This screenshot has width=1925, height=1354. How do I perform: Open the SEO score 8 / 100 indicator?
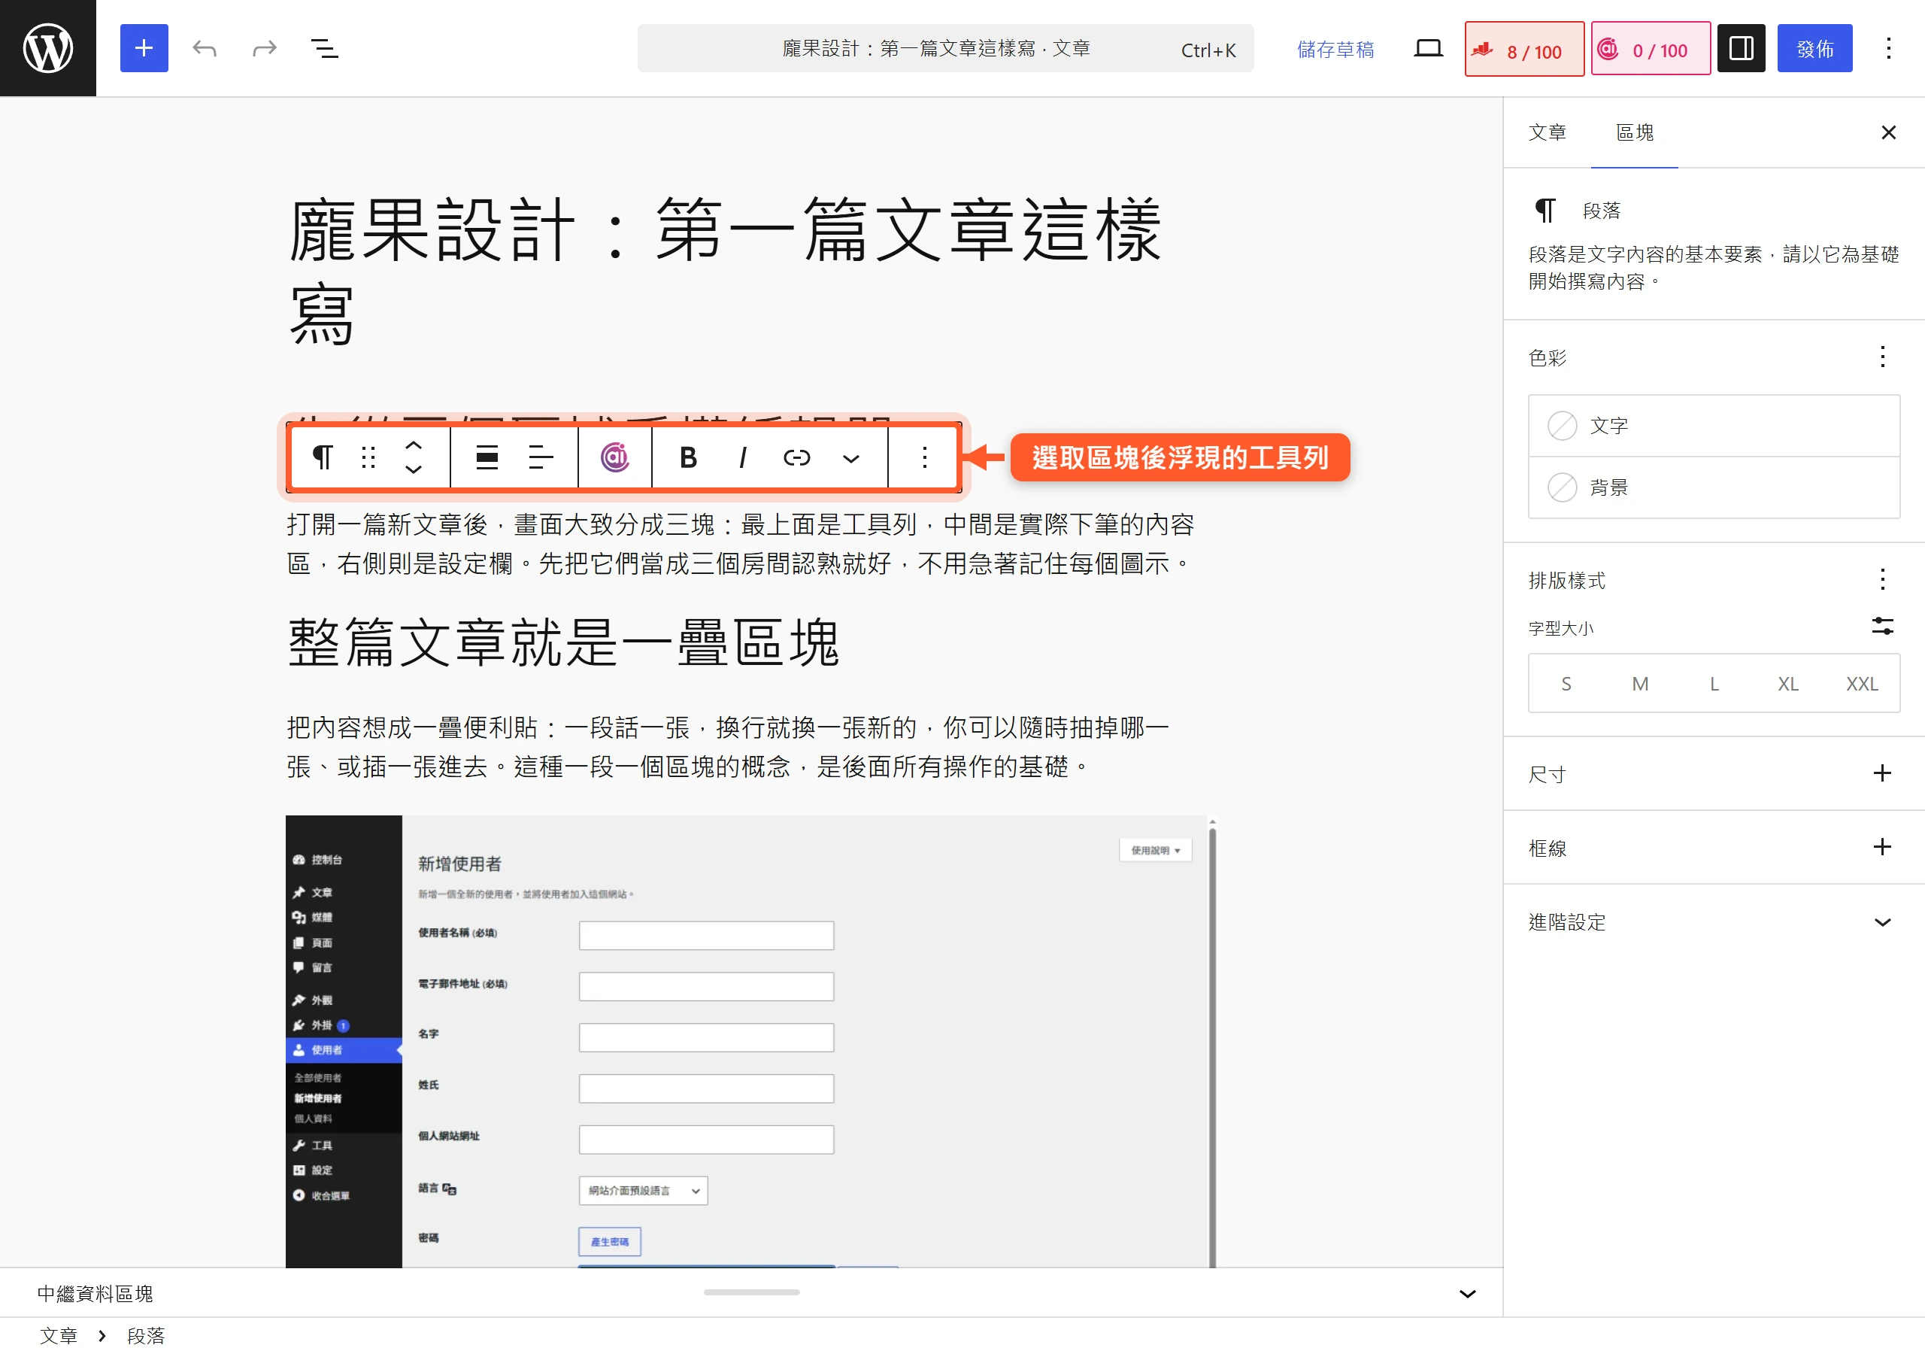(x=1524, y=50)
